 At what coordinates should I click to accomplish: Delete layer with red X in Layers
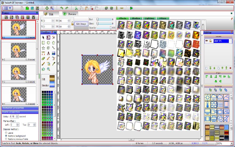coord(230,68)
